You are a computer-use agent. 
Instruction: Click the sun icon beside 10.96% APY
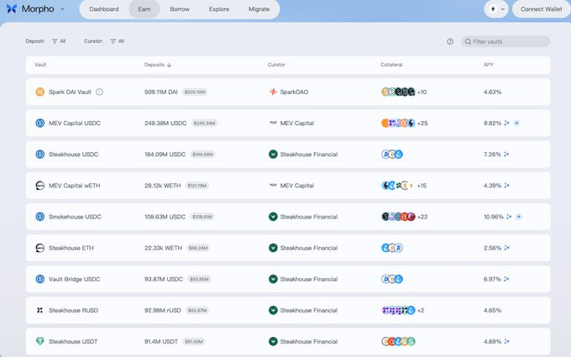coord(519,217)
